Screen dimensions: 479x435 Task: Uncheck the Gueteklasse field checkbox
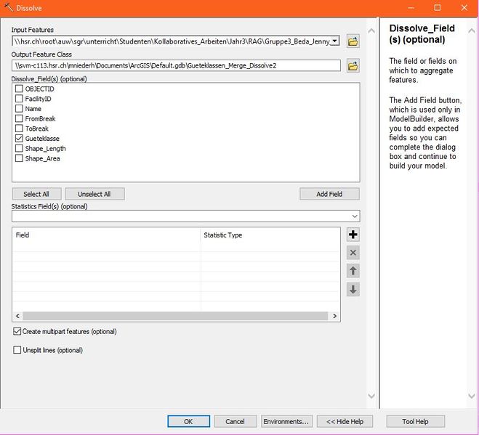19,138
